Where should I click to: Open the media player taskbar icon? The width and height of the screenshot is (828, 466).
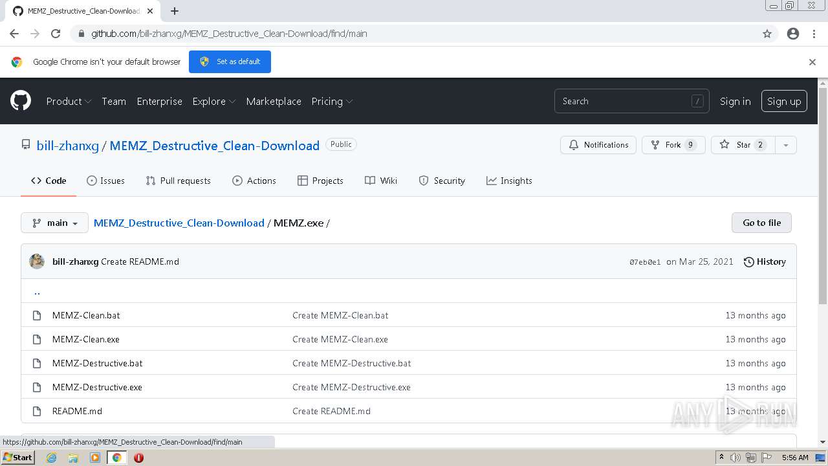[95, 458]
